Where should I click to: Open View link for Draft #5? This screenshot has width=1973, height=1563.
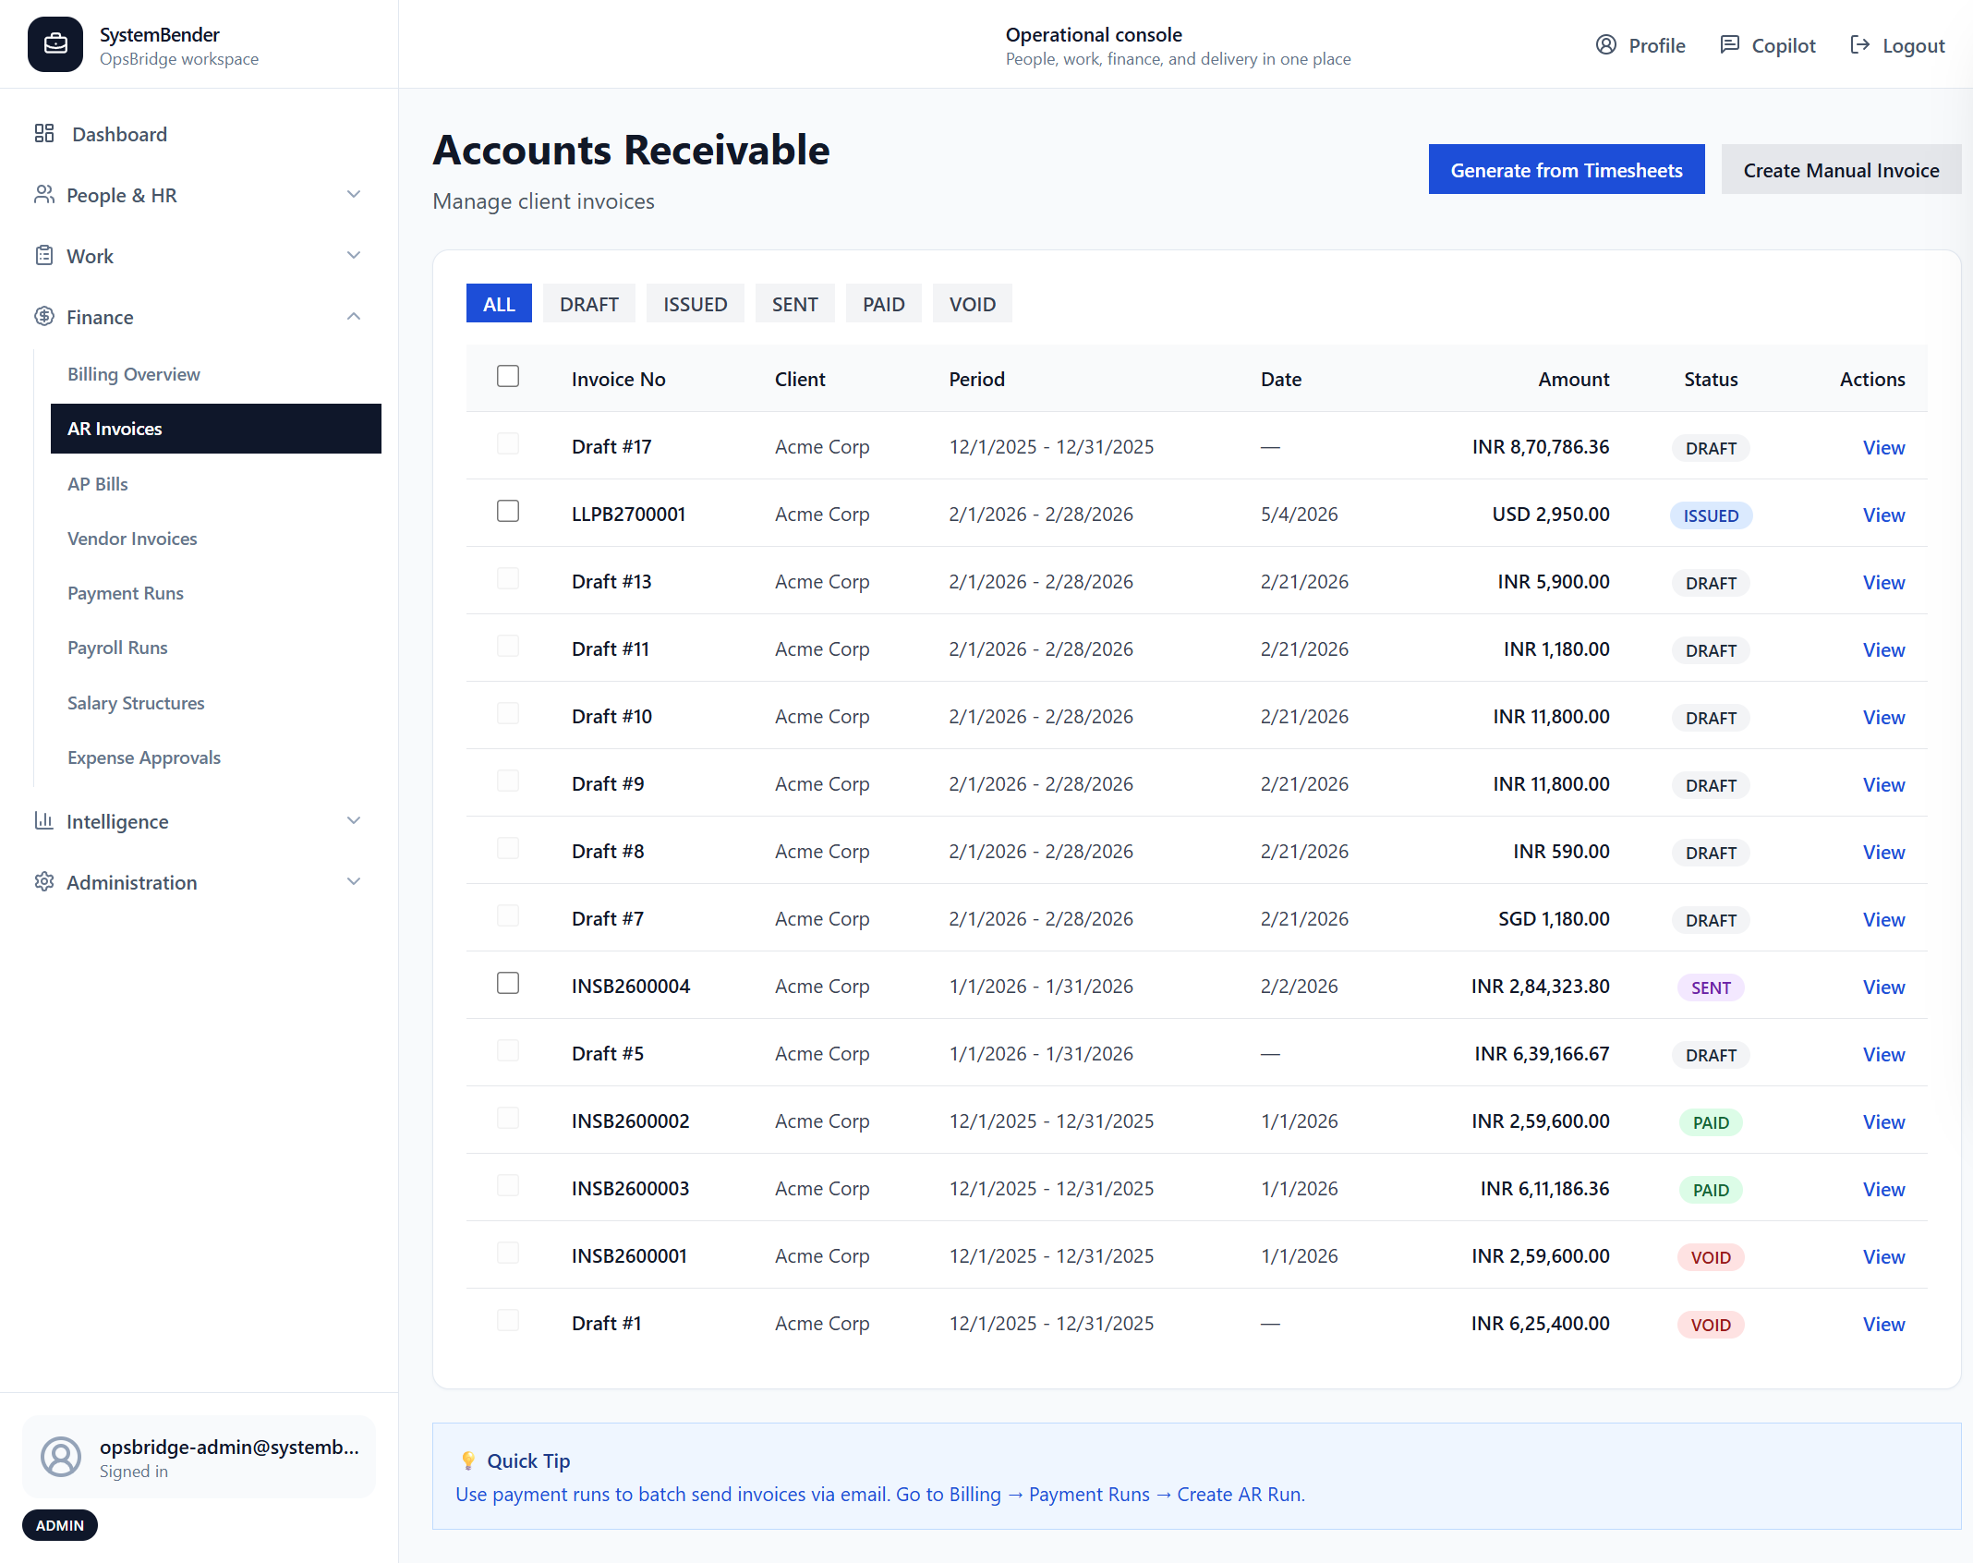click(1883, 1054)
